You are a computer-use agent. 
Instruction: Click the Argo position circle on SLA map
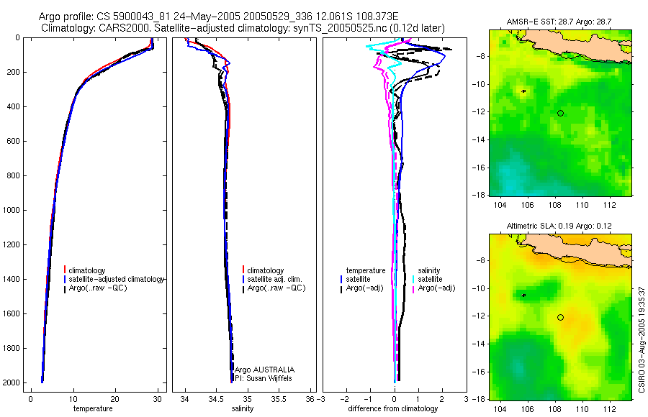(x=560, y=318)
